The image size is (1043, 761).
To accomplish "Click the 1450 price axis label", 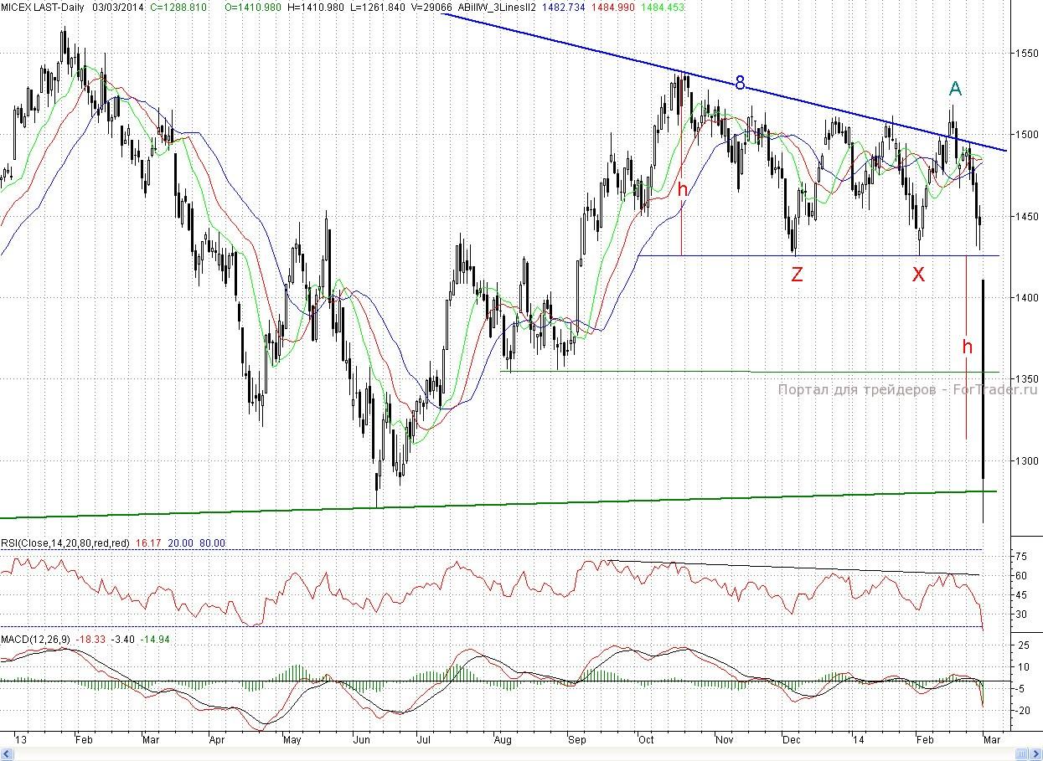I will point(1027,216).
